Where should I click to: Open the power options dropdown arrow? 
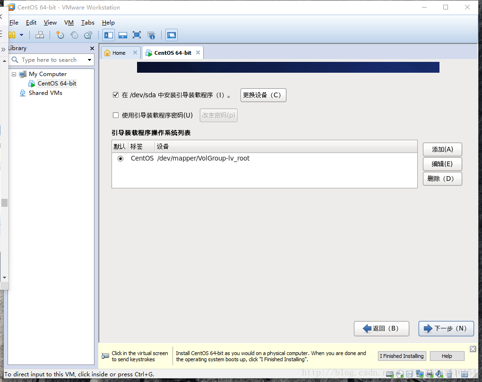click(x=22, y=35)
